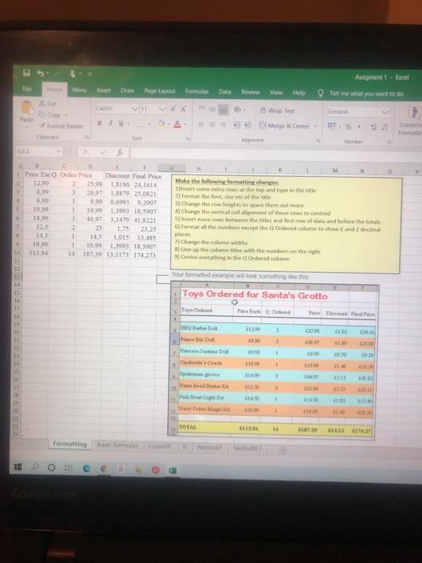Apply Comma Style format

coord(358,127)
